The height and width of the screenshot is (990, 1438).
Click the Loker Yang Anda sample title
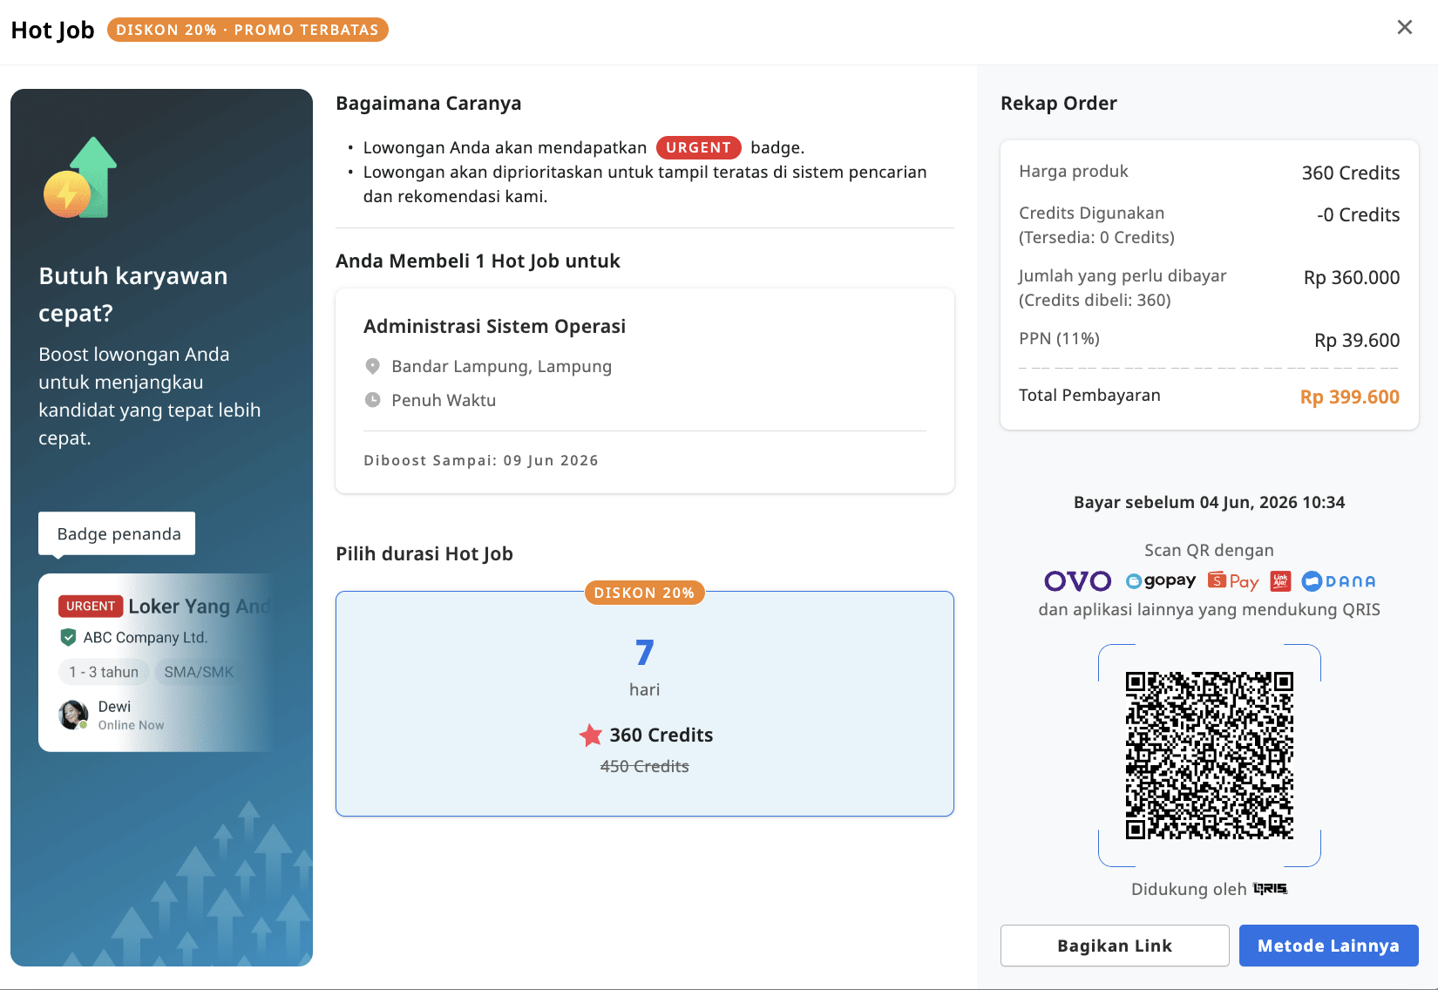(200, 606)
